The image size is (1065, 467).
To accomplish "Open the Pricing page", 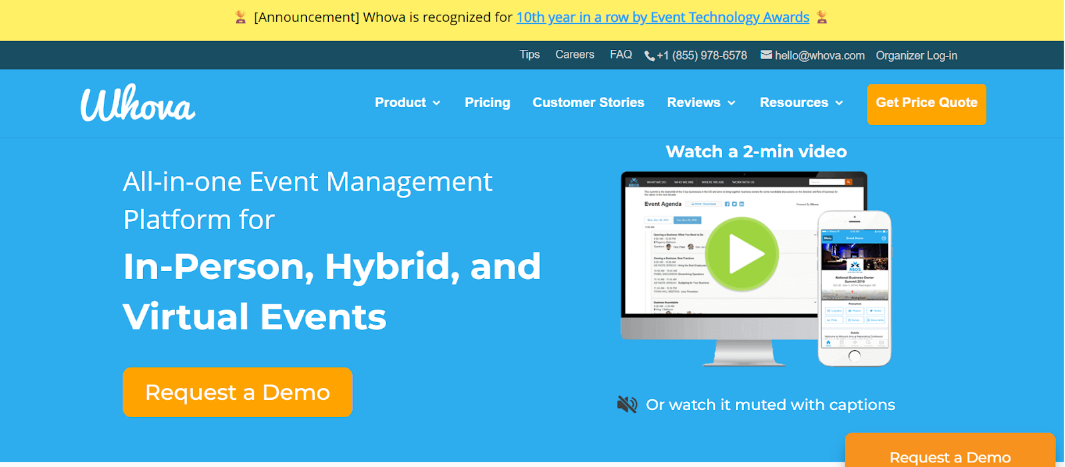I will (487, 102).
